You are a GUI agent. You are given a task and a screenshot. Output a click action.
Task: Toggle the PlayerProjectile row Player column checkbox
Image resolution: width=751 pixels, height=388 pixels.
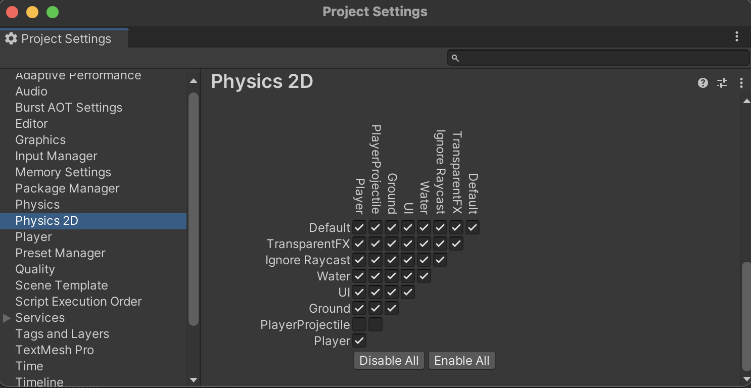coord(359,324)
